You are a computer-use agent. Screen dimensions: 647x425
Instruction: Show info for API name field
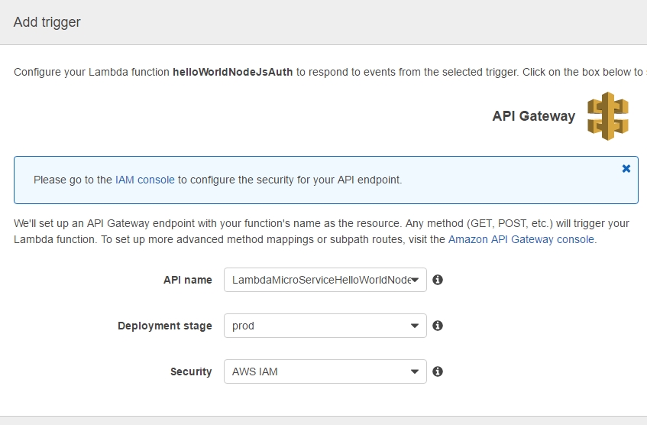coord(438,280)
